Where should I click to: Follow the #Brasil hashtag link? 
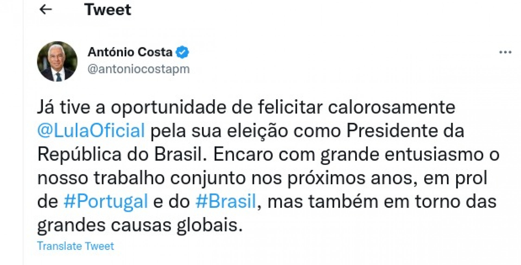pos(225,202)
